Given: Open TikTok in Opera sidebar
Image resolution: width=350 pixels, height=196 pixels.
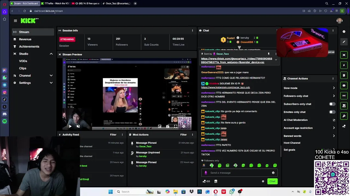Looking at the screenshot, I should click(4, 100).
